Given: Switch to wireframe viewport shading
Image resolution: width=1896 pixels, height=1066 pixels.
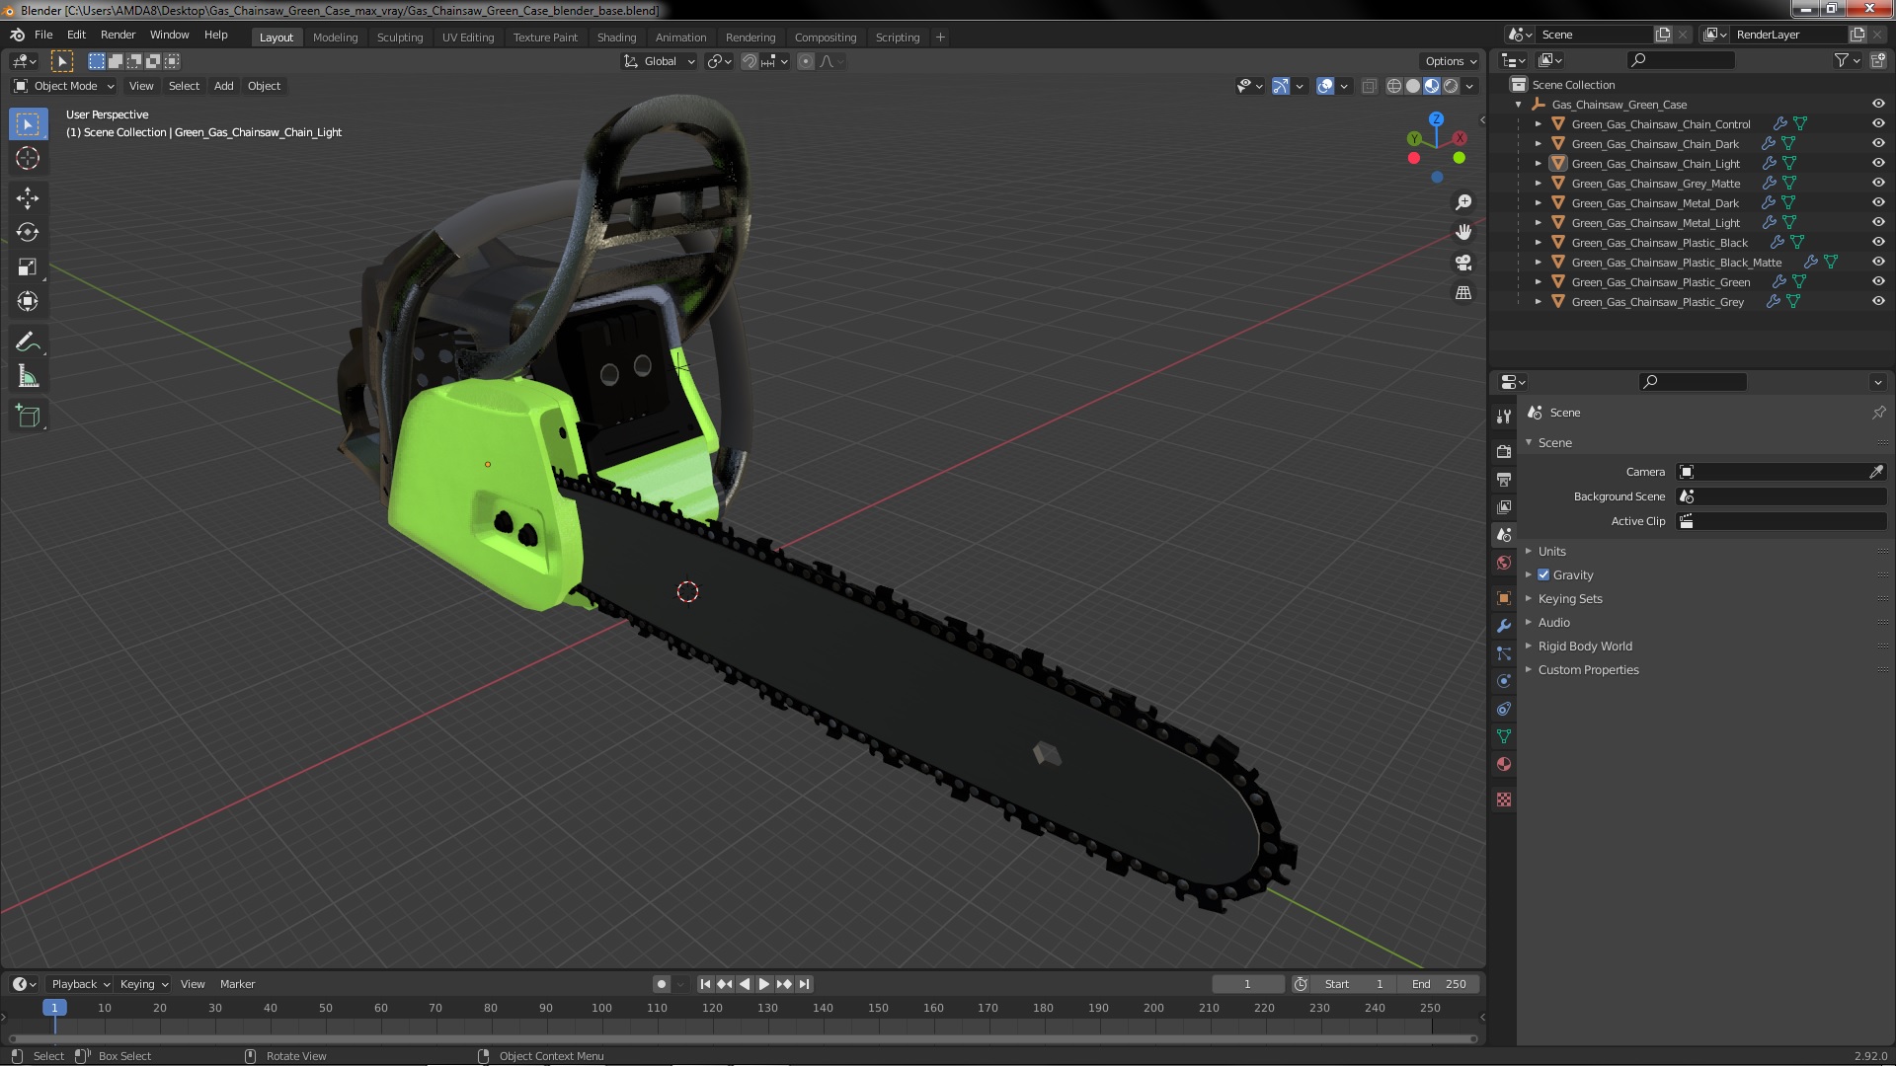Looking at the screenshot, I should click(1393, 87).
